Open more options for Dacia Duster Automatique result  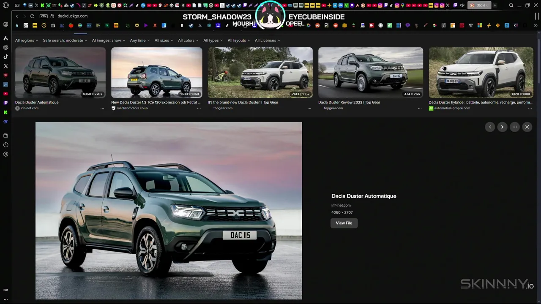tap(102, 109)
